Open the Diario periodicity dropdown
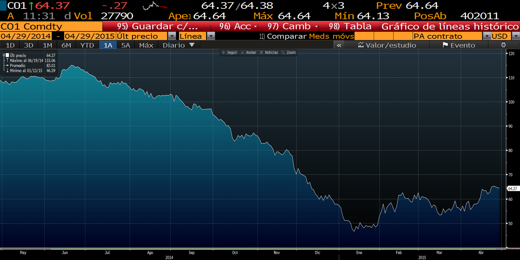The width and height of the screenshot is (520, 260). 179,45
